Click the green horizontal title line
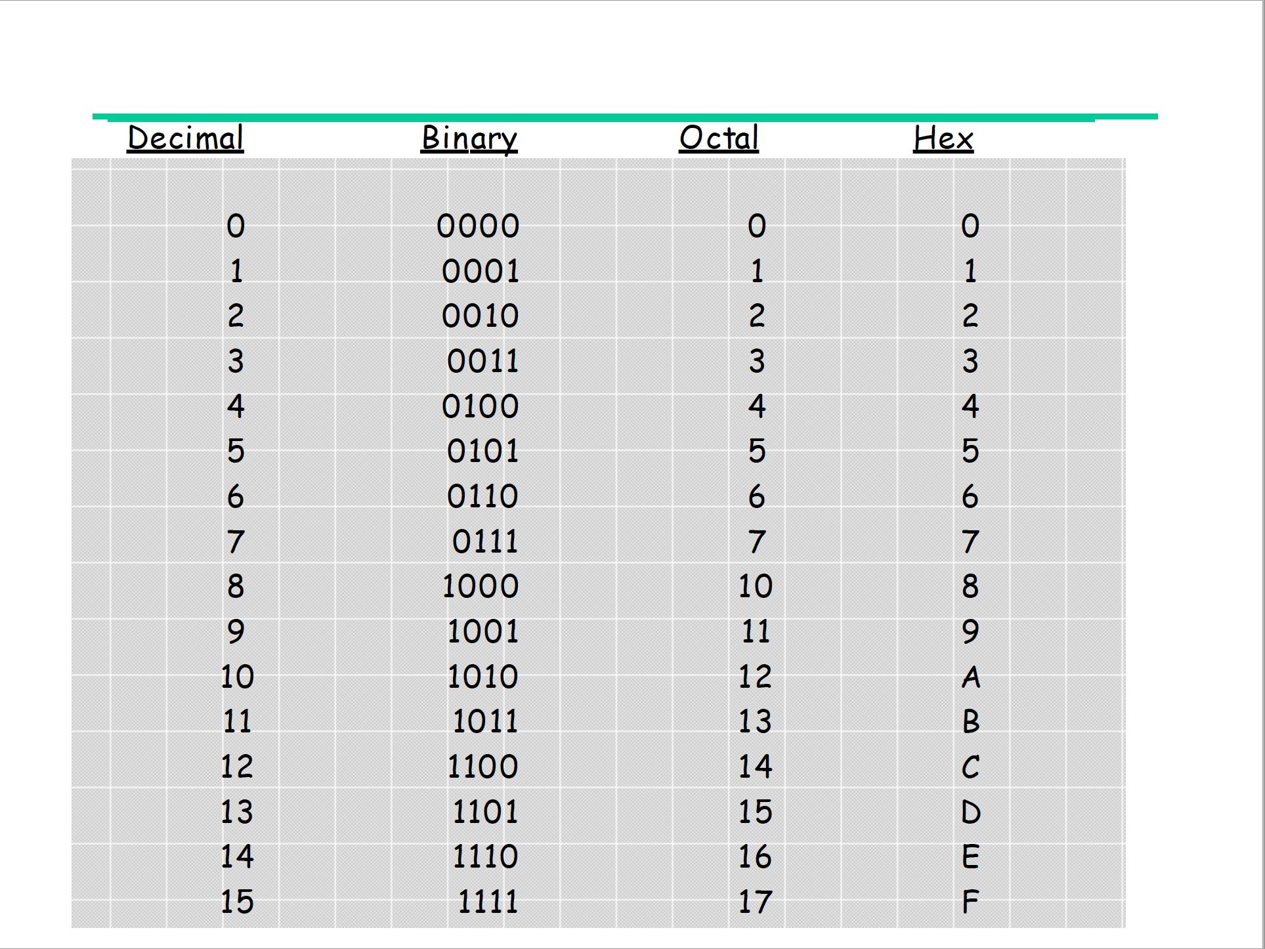 [624, 117]
